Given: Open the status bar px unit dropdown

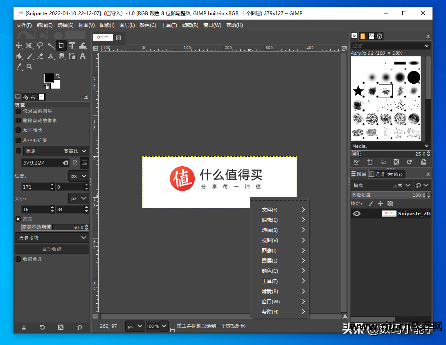Looking at the screenshot, I should tap(135, 326).
